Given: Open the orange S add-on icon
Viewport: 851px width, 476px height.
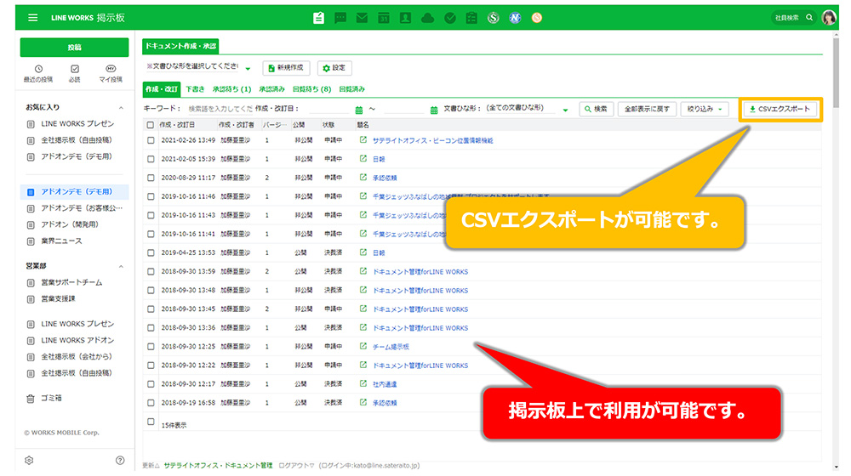Looking at the screenshot, I should [x=537, y=18].
